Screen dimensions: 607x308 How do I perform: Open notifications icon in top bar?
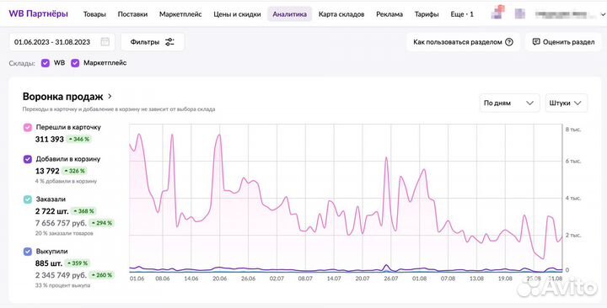tap(497, 13)
